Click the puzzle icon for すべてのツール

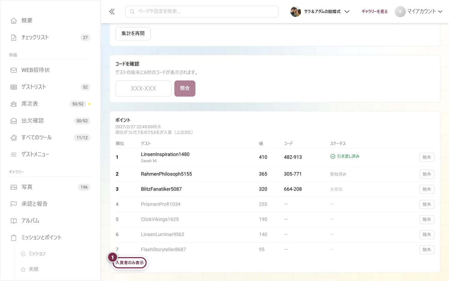point(14,138)
